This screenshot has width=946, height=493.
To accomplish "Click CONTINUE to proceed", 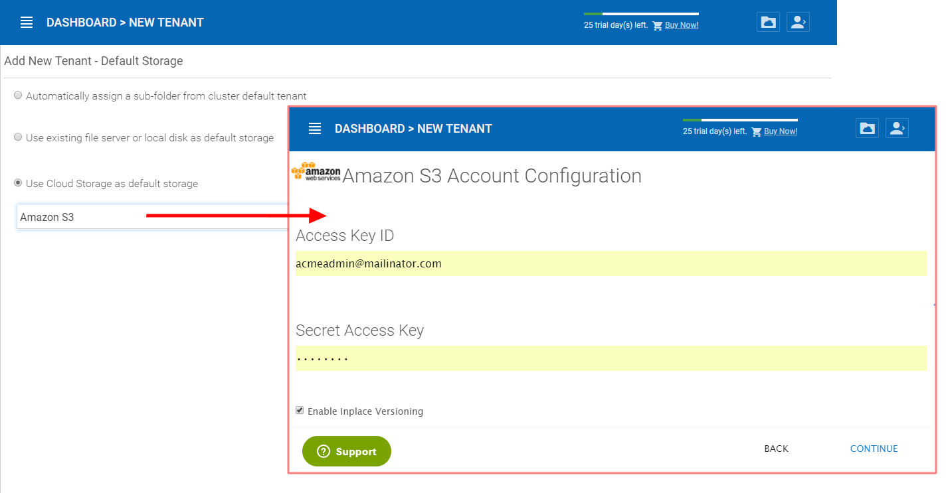I will point(874,449).
